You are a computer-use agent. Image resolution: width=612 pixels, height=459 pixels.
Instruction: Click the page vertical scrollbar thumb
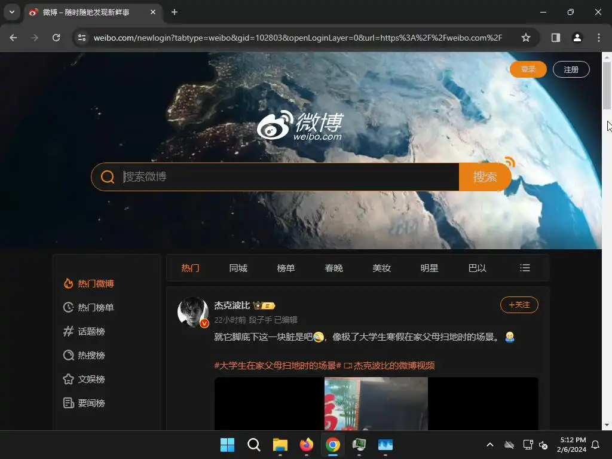point(607,86)
